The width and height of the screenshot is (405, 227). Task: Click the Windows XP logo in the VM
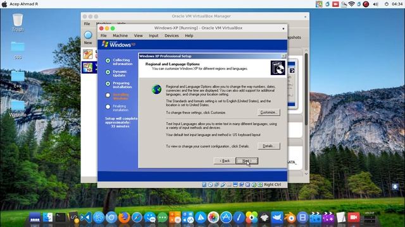click(118, 44)
